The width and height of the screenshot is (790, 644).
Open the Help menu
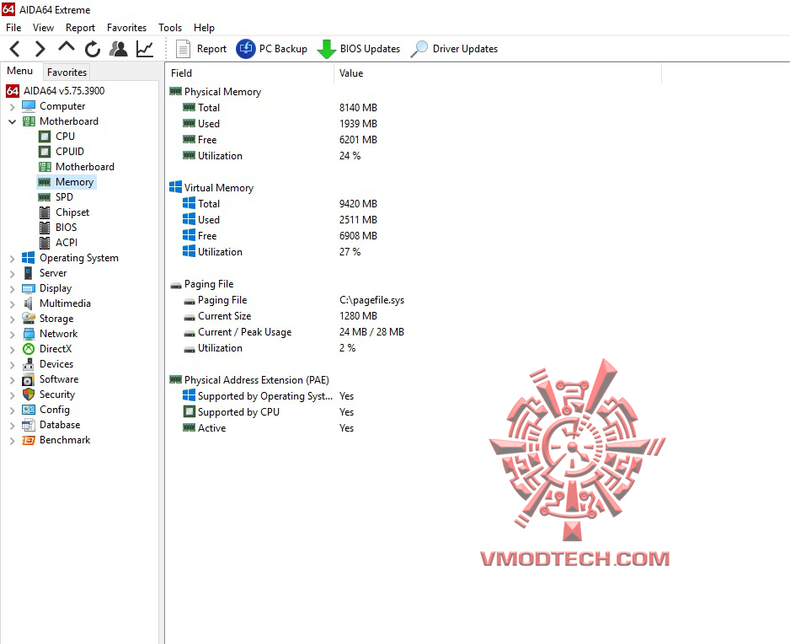(x=204, y=28)
